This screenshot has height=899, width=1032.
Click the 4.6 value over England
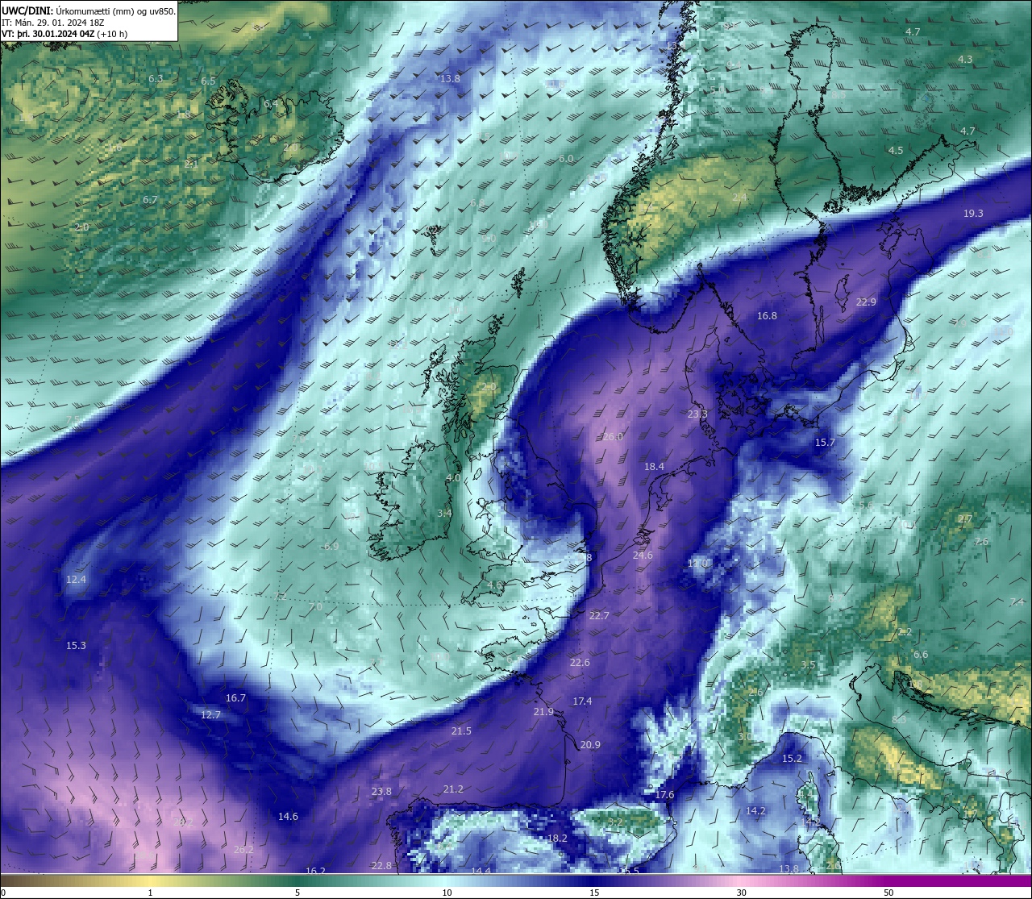coord(494,585)
